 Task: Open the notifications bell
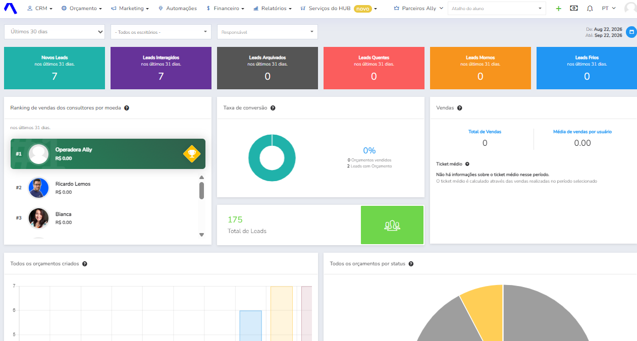590,9
